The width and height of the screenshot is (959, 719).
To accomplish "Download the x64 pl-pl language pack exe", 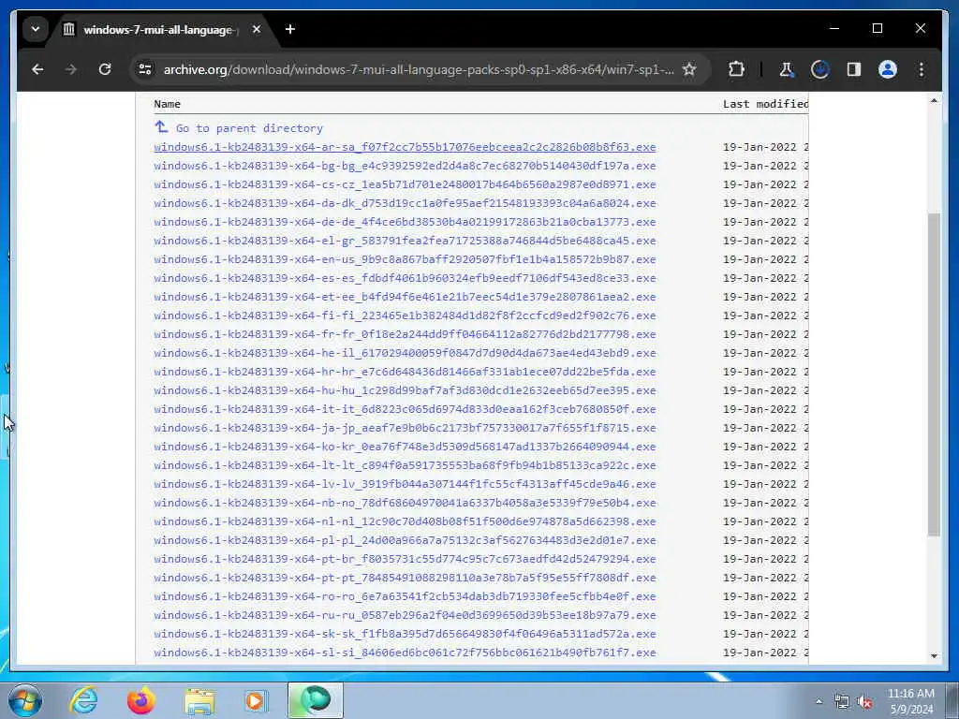I will 405,540.
